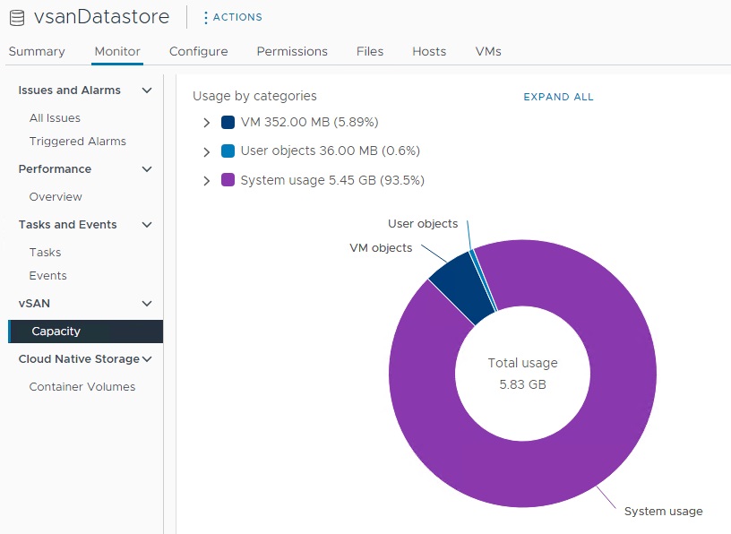Image resolution: width=731 pixels, height=534 pixels.
Task: Click the User objects blue legend square
Action: coord(228,151)
